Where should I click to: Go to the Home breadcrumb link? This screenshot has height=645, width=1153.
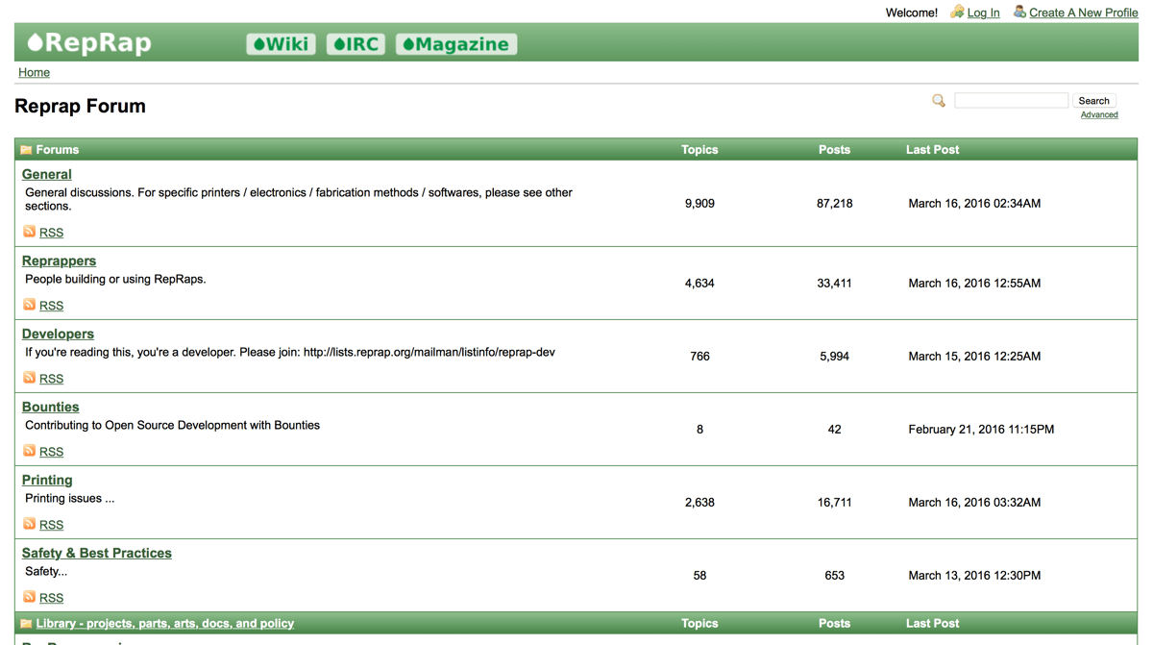34,72
